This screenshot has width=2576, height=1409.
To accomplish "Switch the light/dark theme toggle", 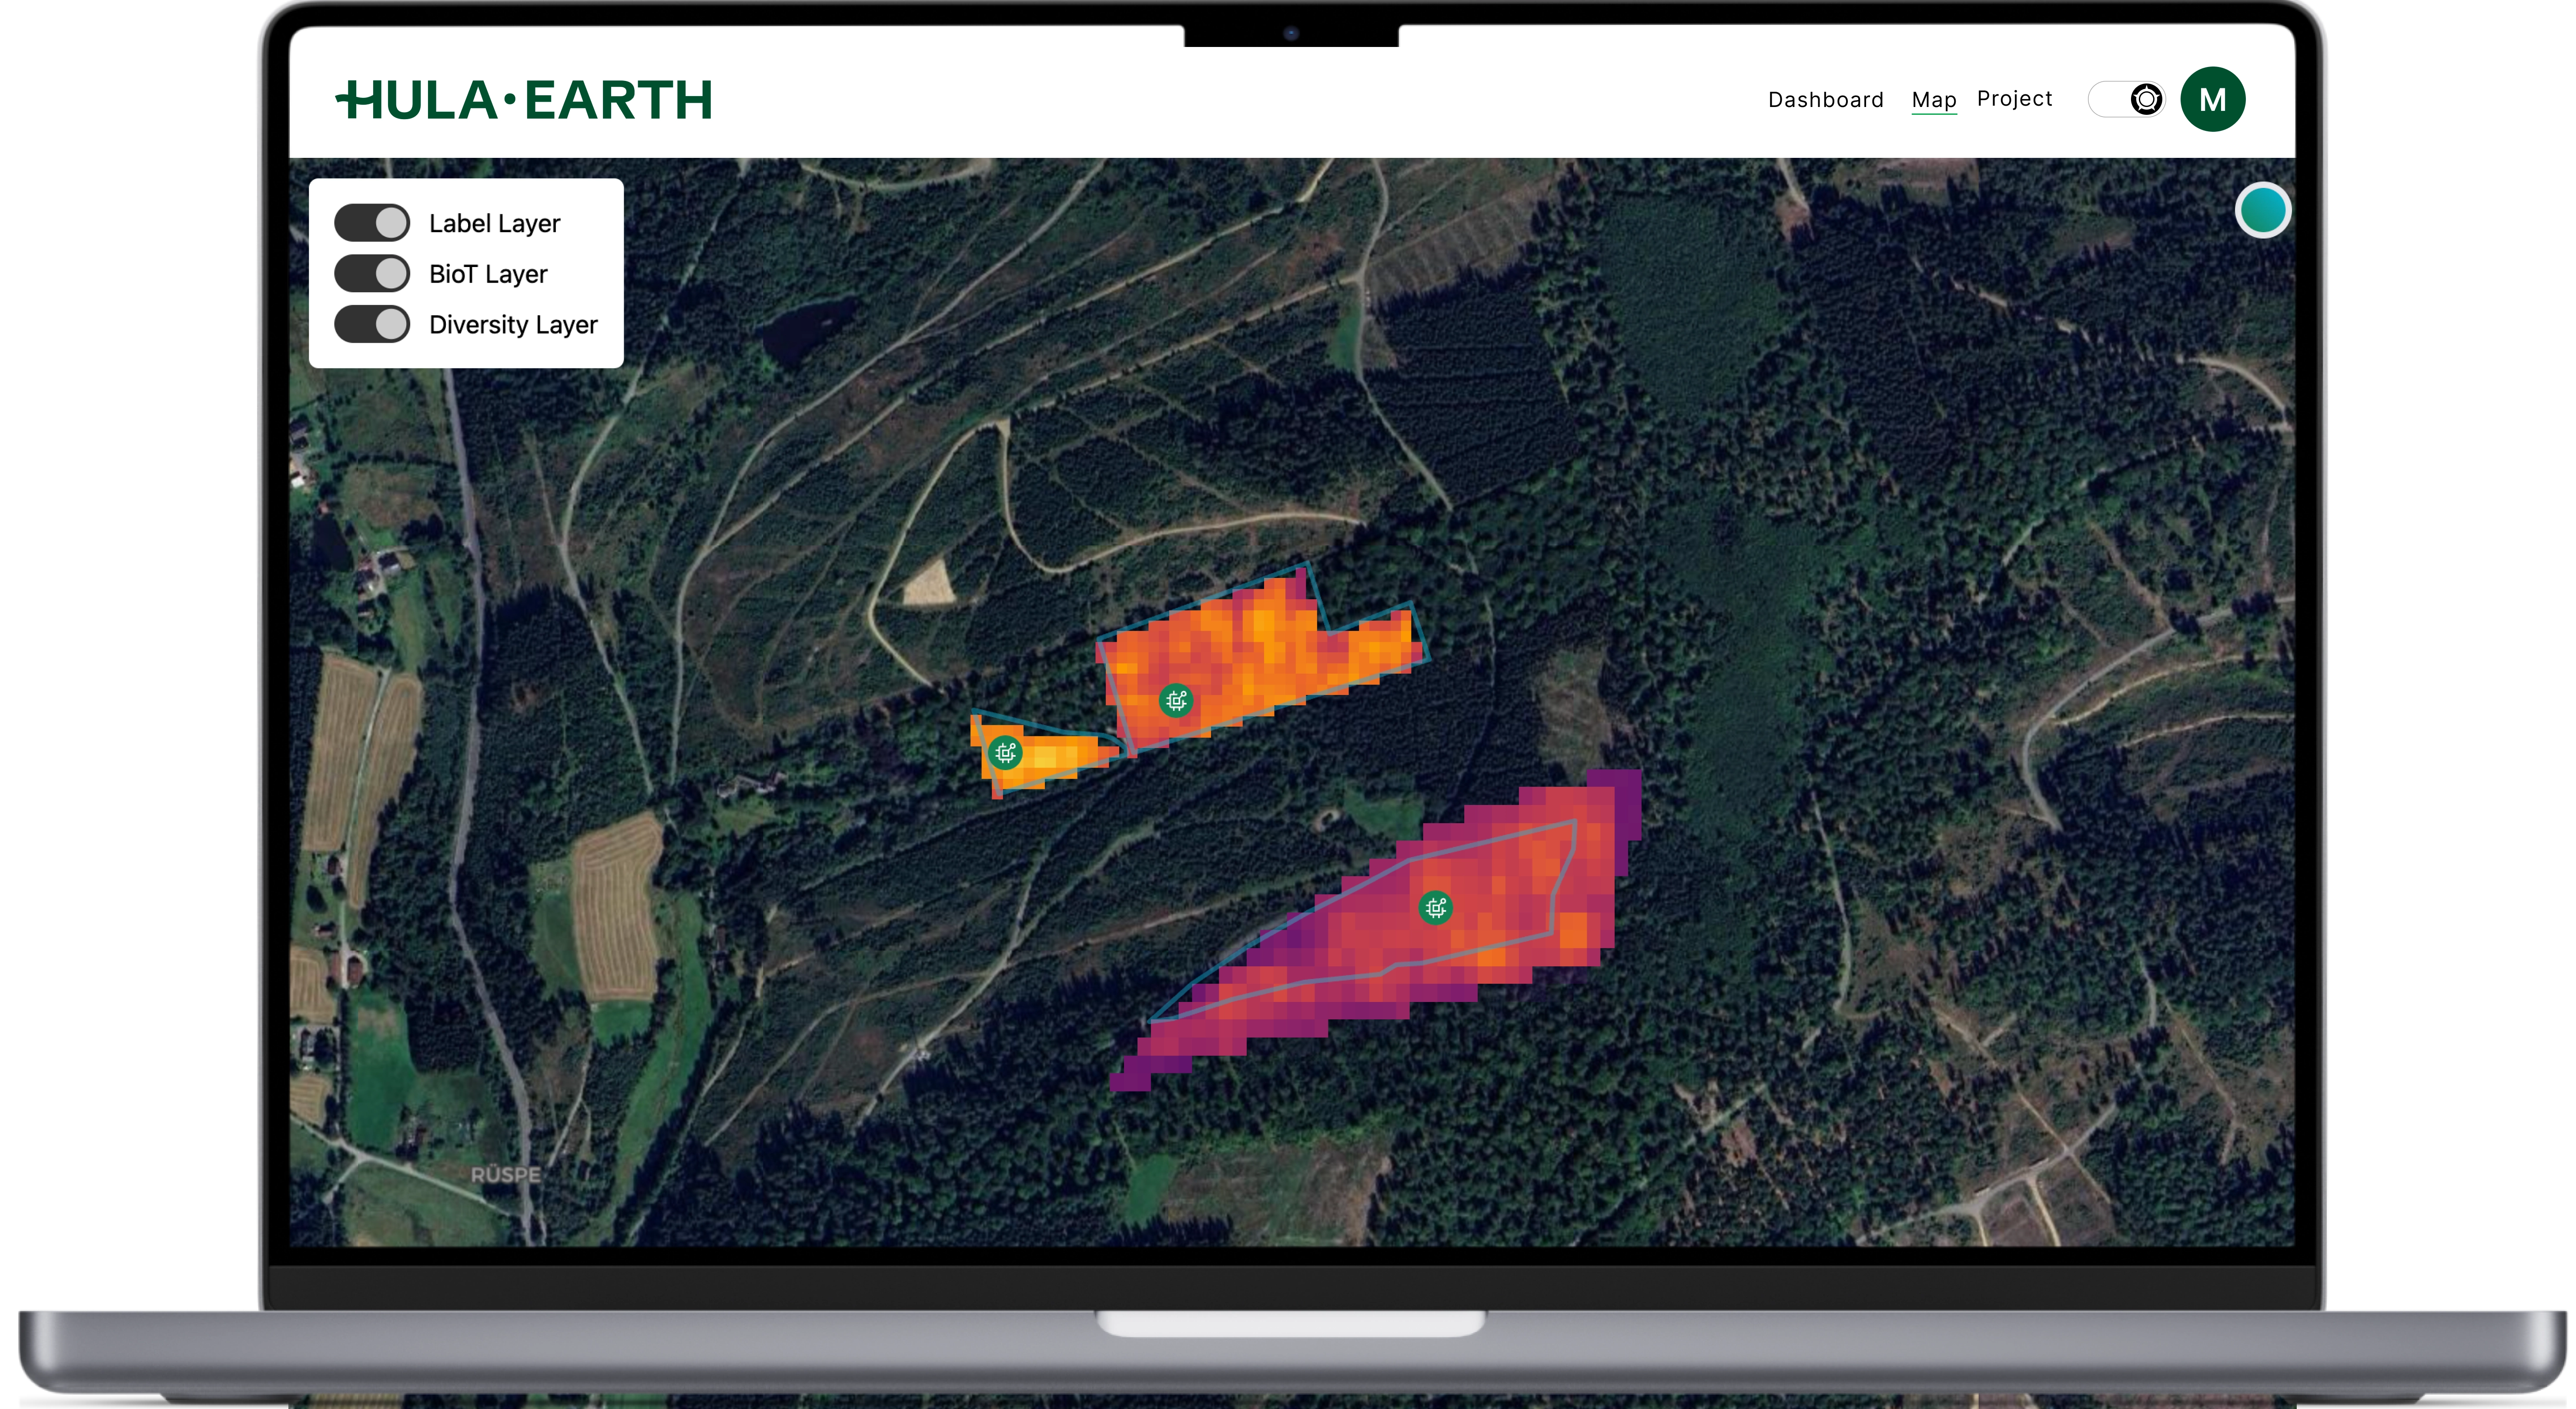I will 2127,99.
